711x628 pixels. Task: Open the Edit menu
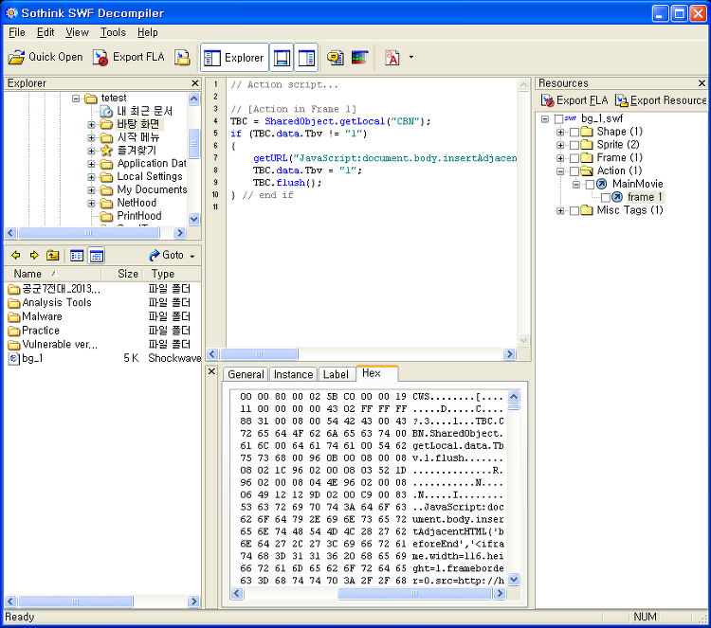click(x=46, y=32)
